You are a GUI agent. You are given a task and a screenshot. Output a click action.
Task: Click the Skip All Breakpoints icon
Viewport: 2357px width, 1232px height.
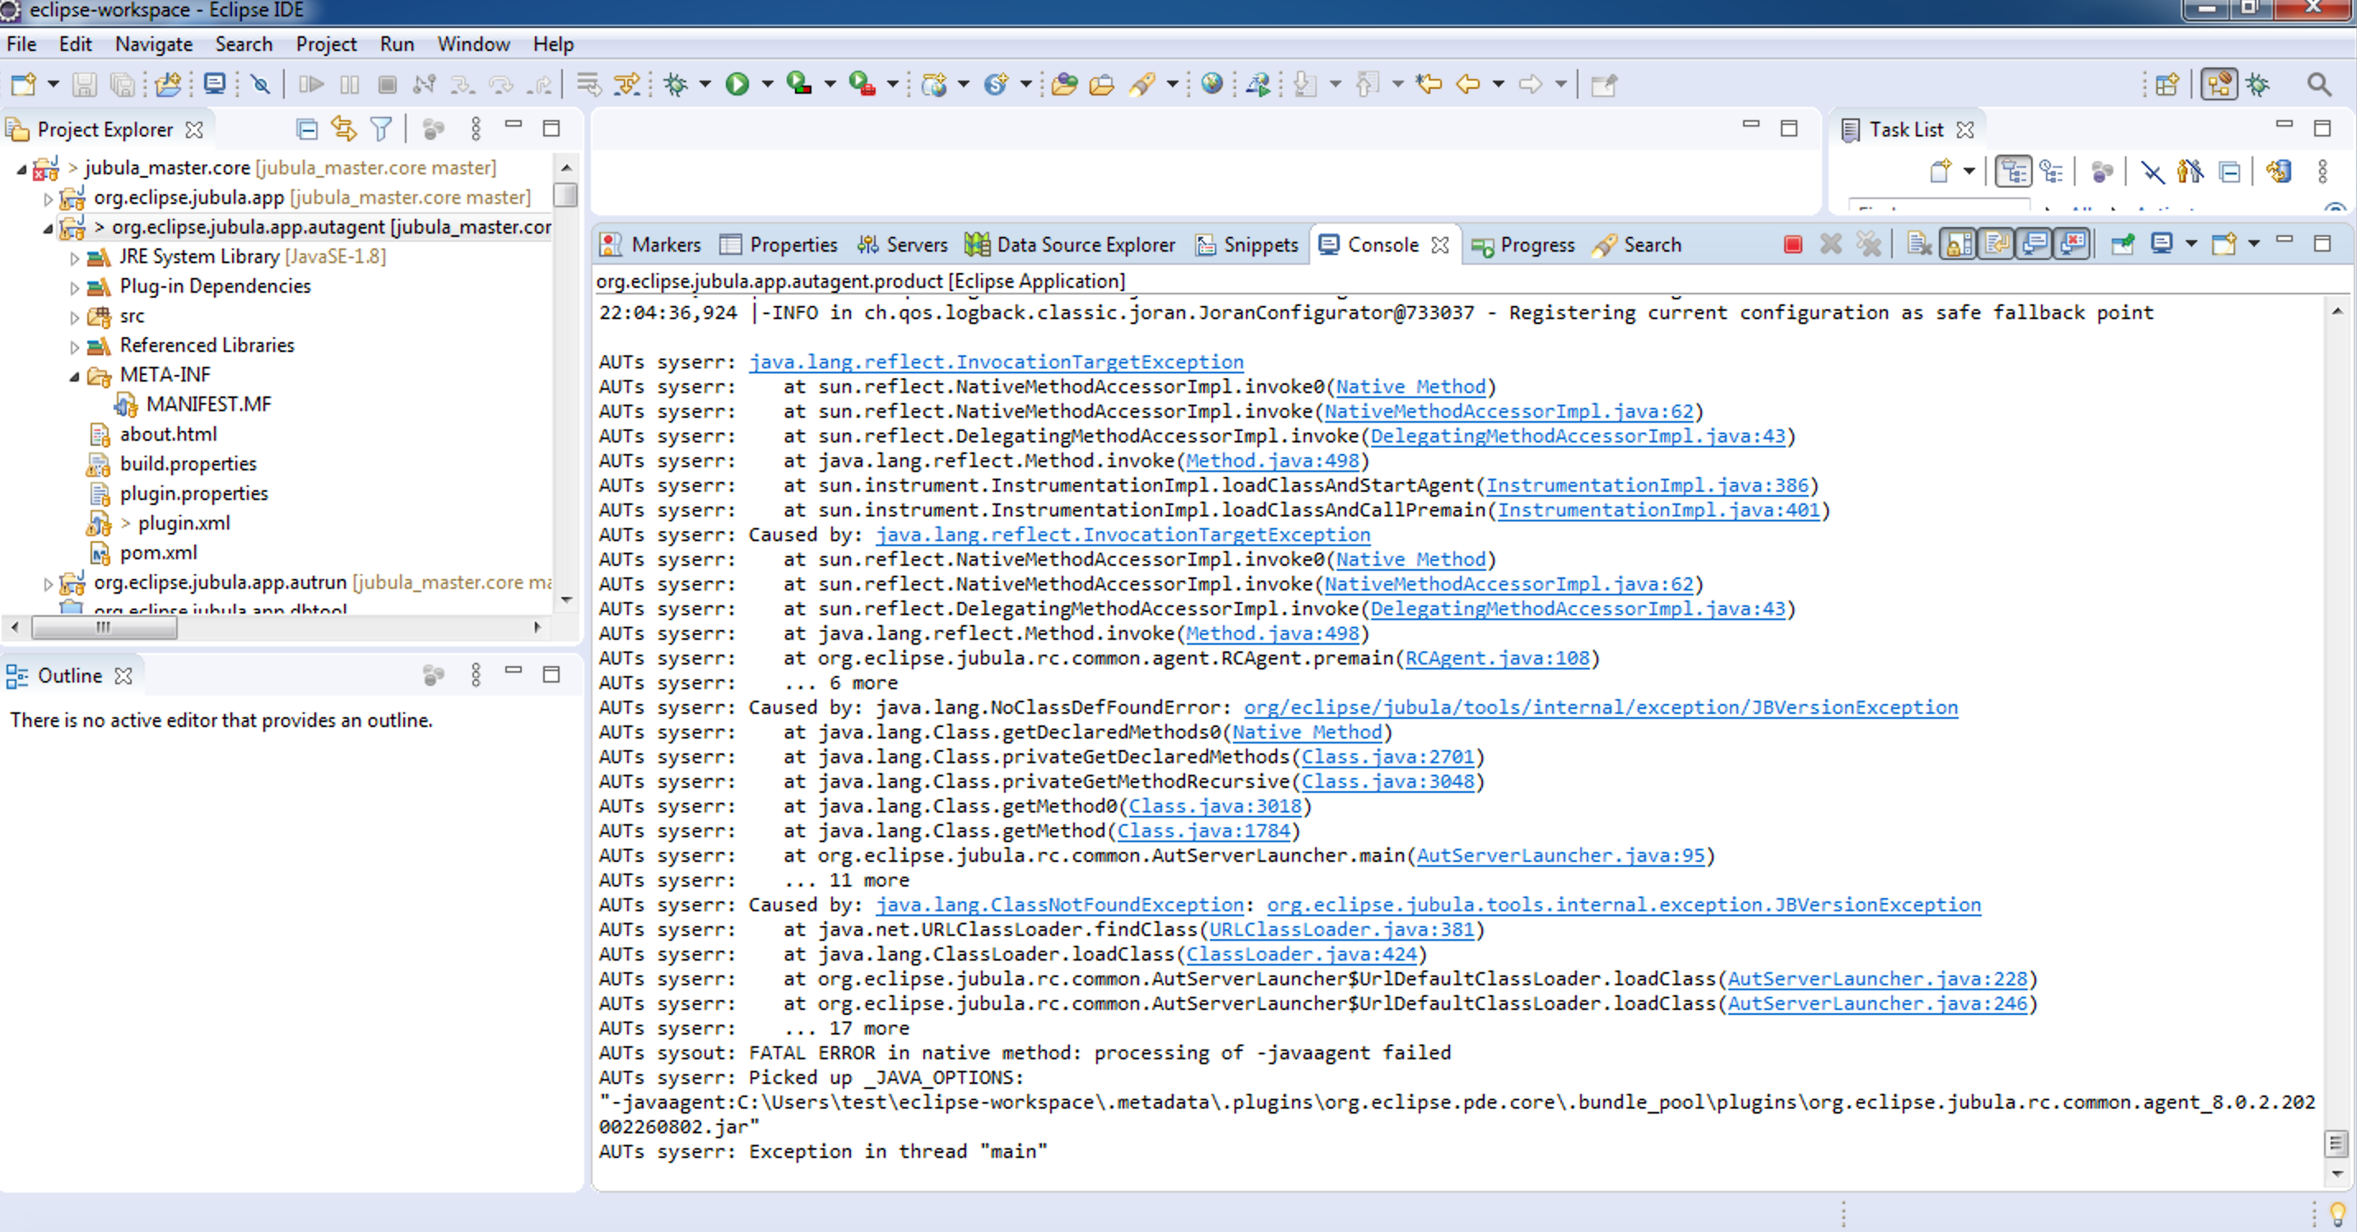[x=261, y=85]
